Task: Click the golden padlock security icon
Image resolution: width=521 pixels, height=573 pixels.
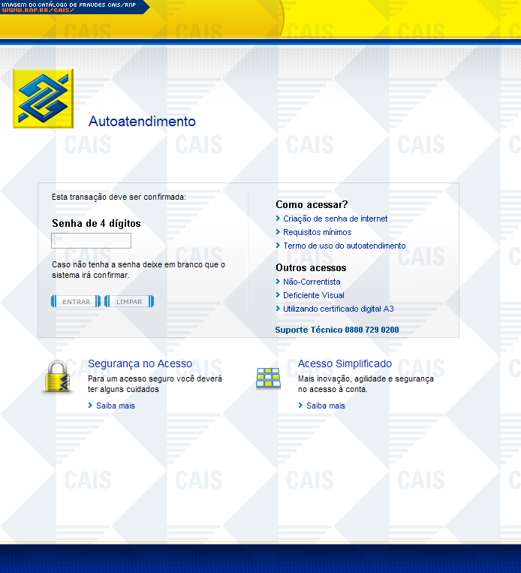Action: coord(59,377)
